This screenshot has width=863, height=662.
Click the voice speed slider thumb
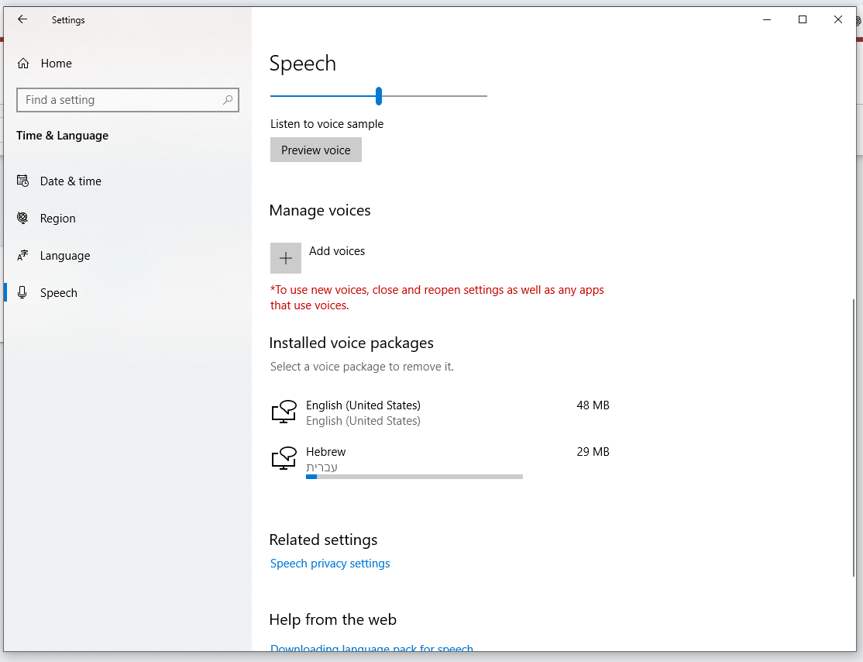pyautogui.click(x=379, y=96)
